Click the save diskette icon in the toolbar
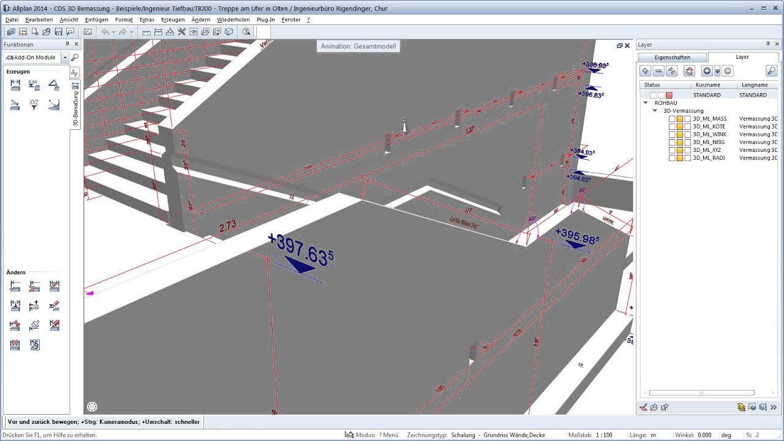The image size is (784, 441). [x=58, y=32]
